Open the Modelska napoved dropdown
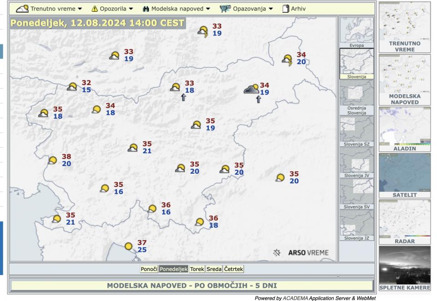 pos(177,9)
